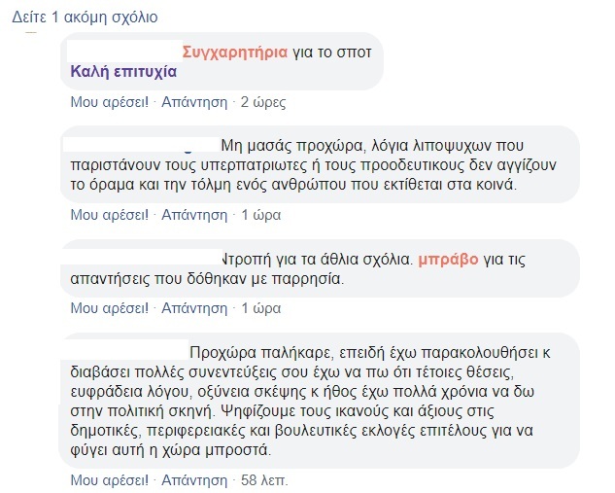Click the highlighted word "Συγχαρητήρια"
Viewport: 615px width, 493px height.
pyautogui.click(x=234, y=51)
